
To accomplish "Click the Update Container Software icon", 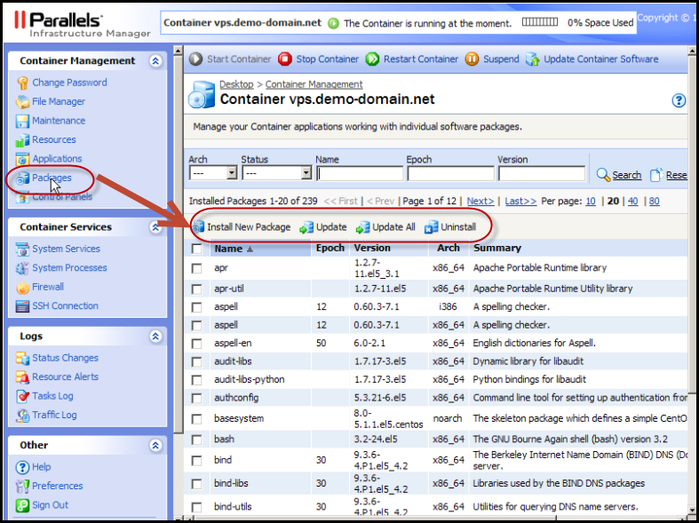I will [532, 59].
